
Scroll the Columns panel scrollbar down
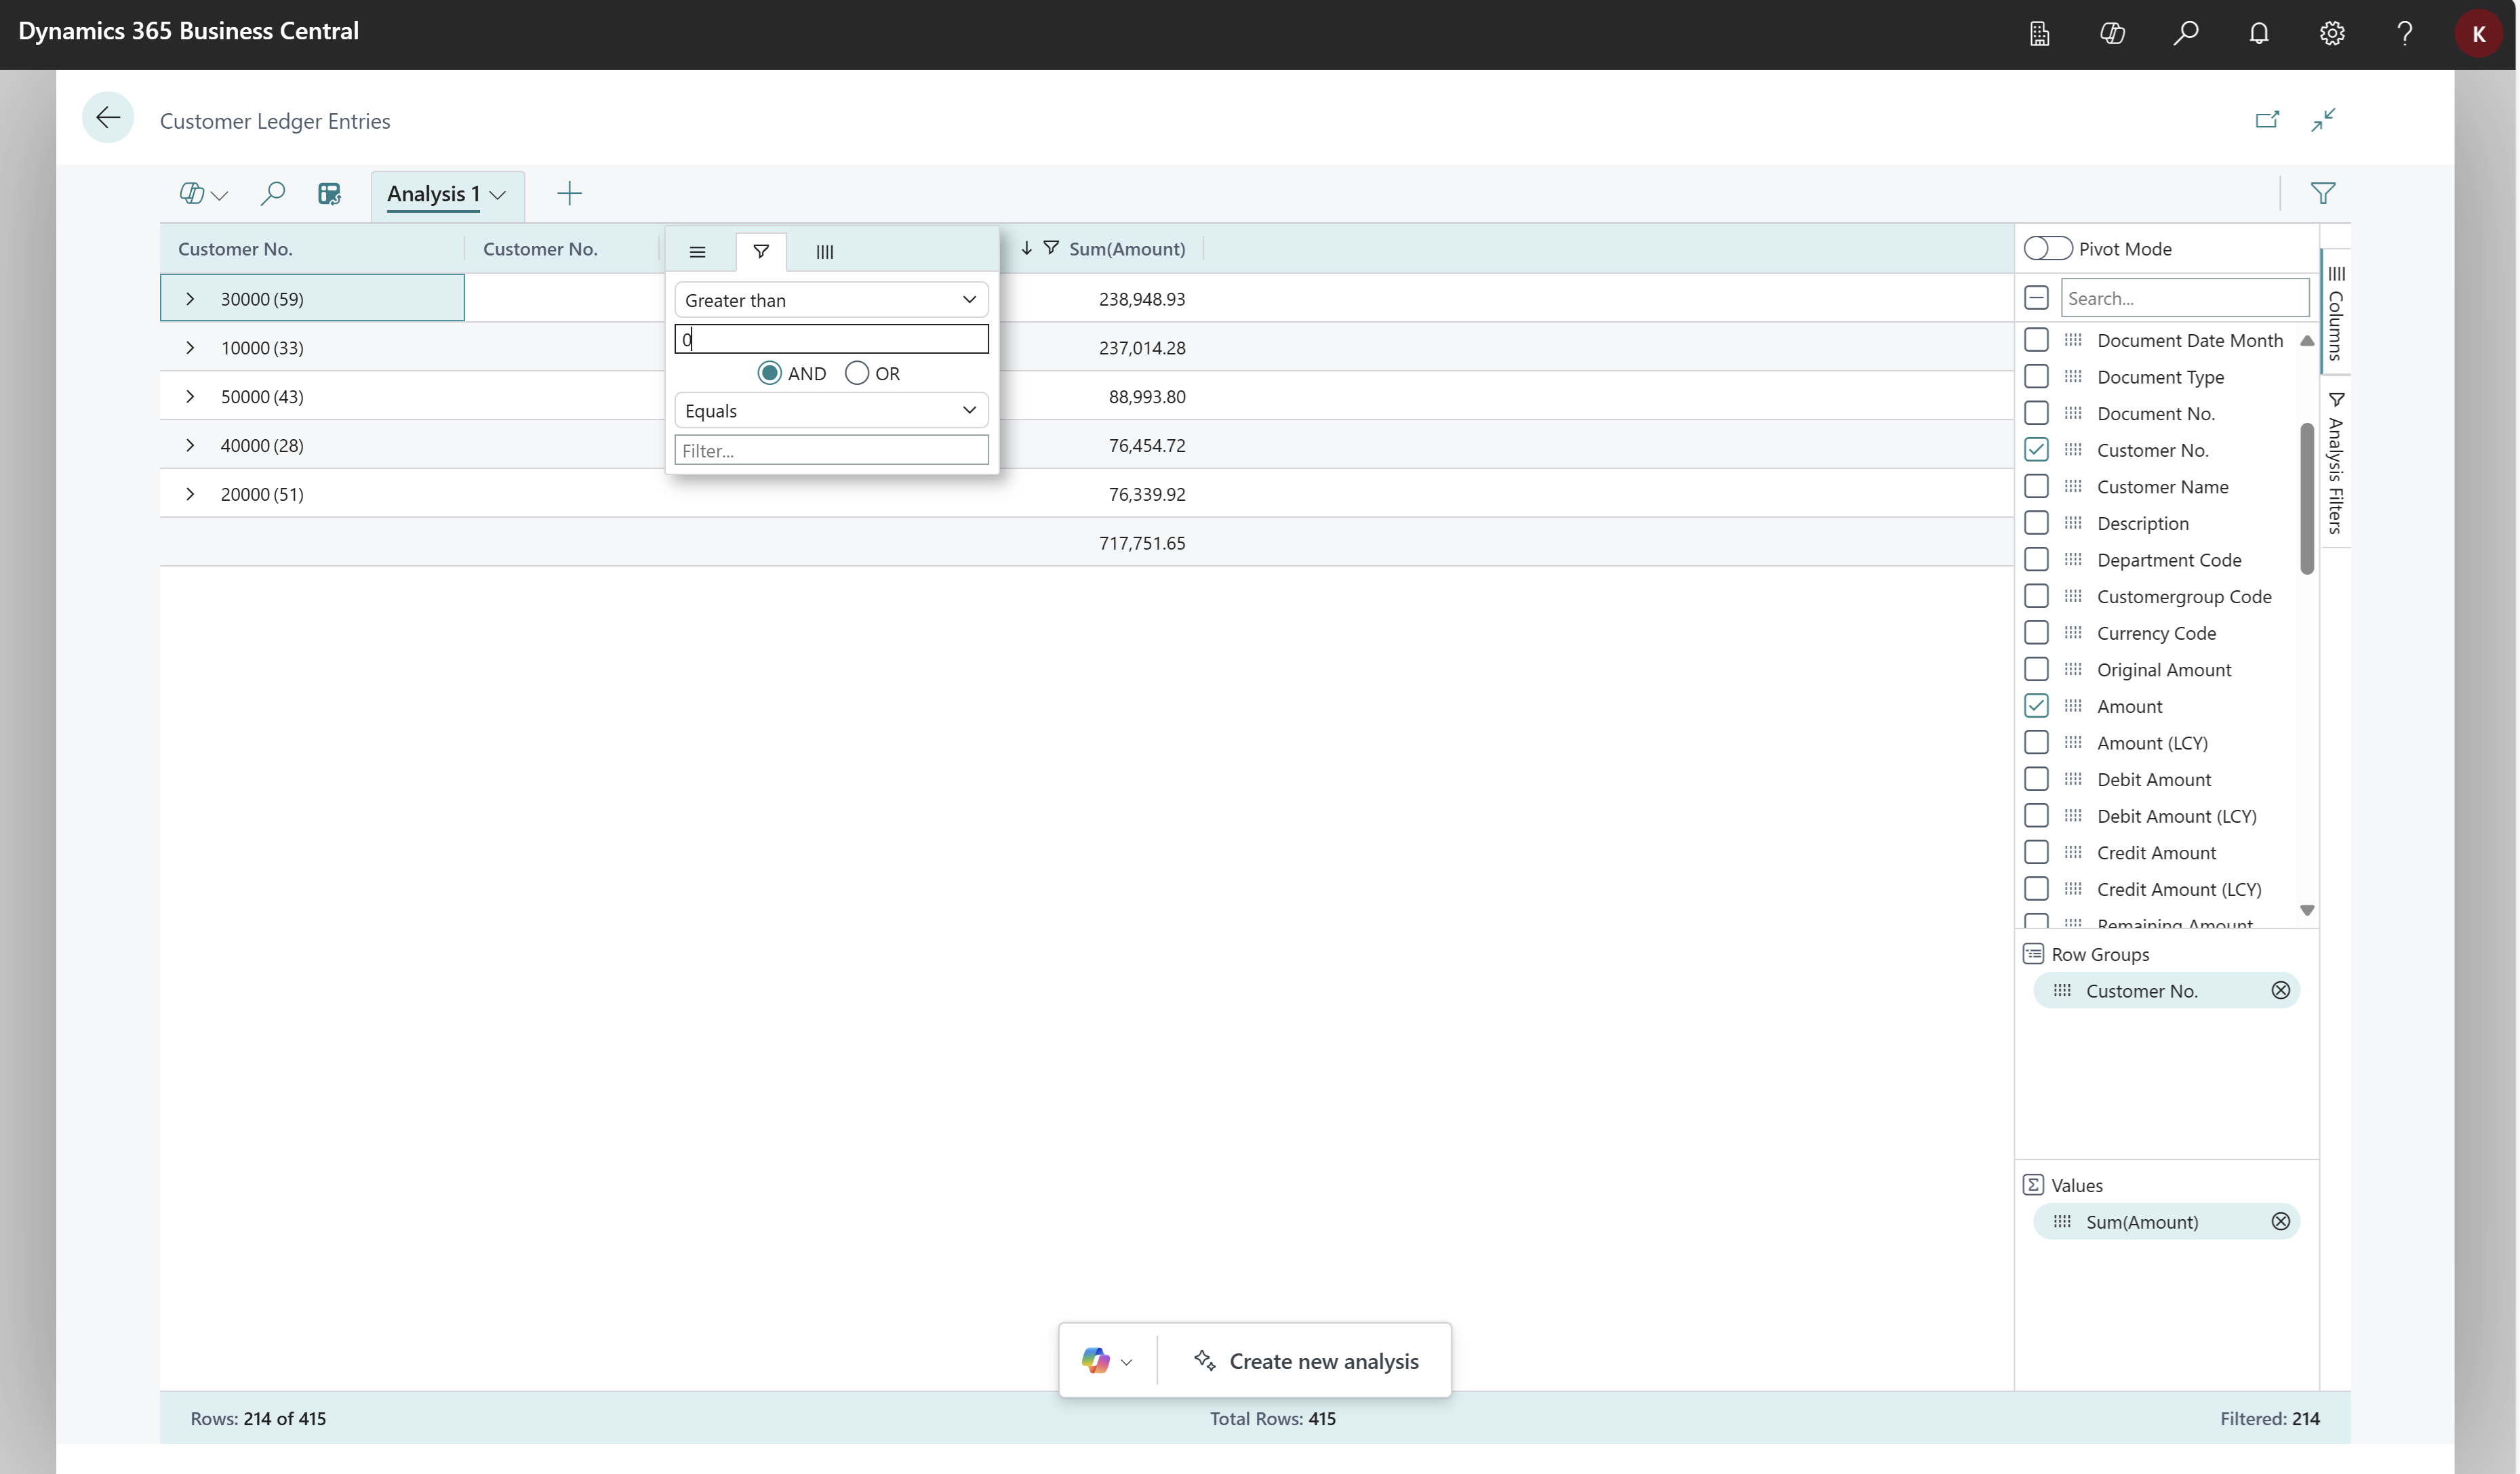(x=2306, y=911)
